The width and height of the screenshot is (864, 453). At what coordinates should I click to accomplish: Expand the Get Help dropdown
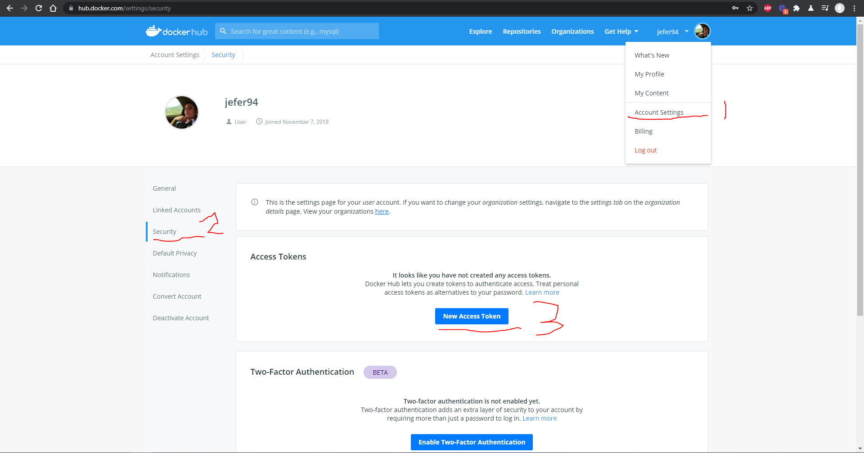[x=621, y=31]
